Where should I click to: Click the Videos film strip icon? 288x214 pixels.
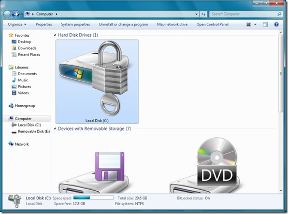pos(14,93)
